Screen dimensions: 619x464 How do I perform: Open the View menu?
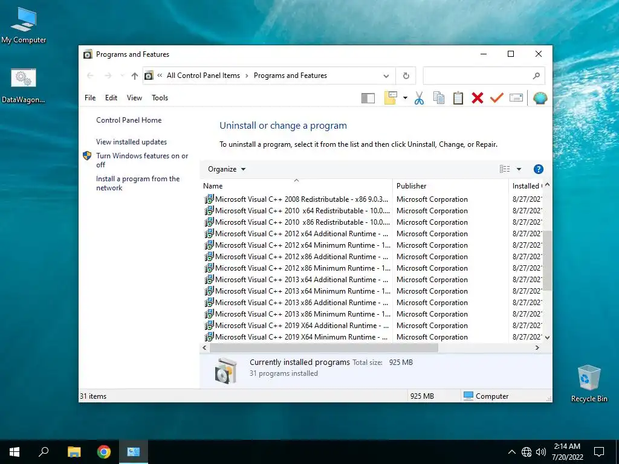pyautogui.click(x=134, y=98)
